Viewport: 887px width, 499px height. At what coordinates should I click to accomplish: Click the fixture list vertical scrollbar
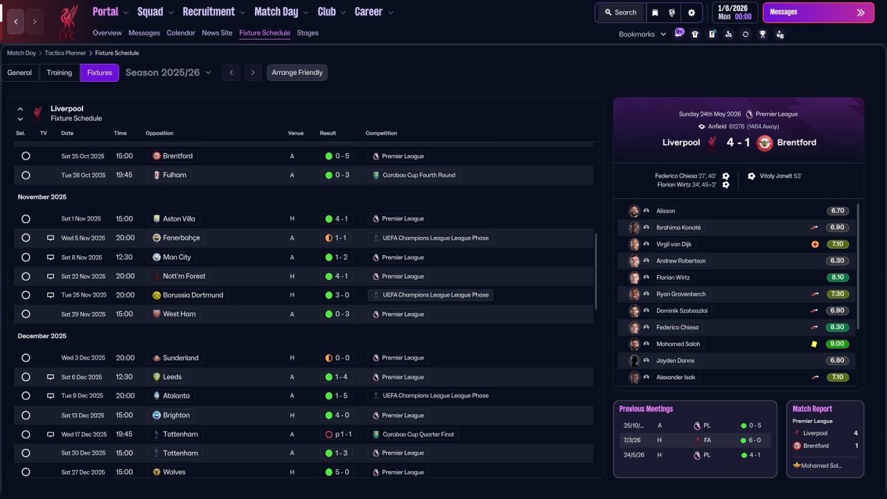click(596, 271)
